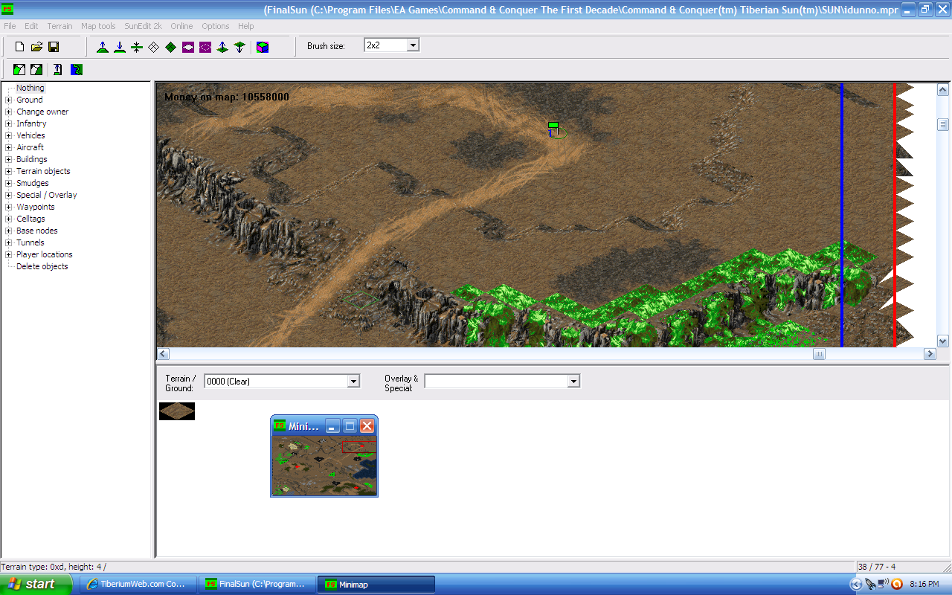
Task: Switch to FinalSun taskbar button
Action: coord(257,584)
